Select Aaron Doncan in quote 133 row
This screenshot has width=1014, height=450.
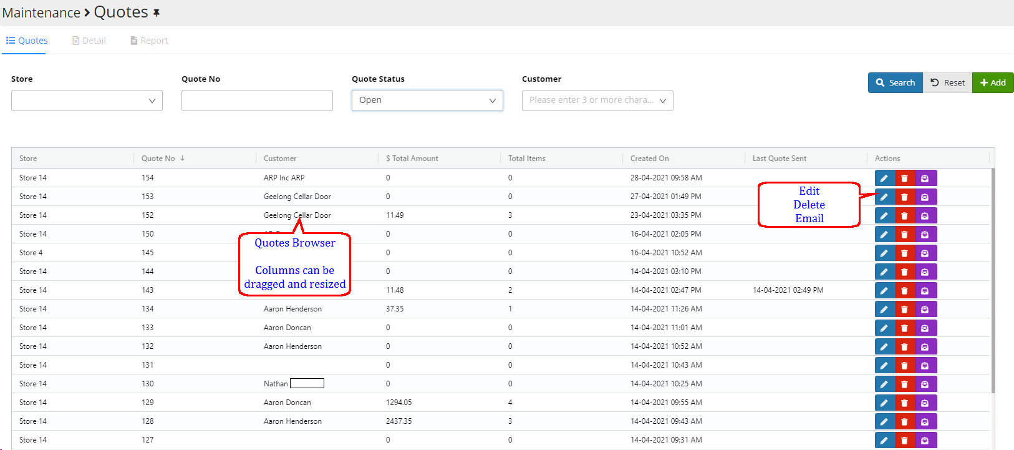click(x=287, y=328)
